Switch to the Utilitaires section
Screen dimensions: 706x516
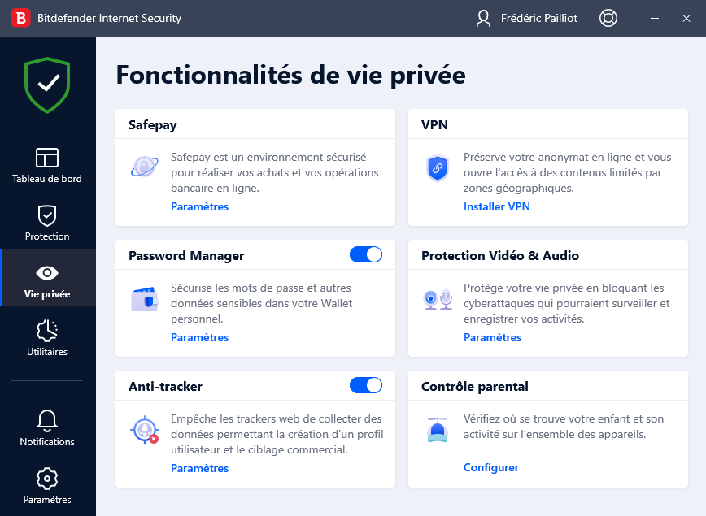pos(47,338)
